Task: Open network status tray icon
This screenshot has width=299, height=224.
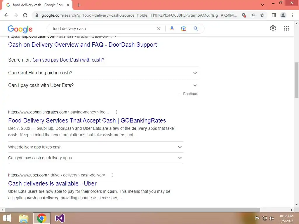Action: [x=265, y=218]
